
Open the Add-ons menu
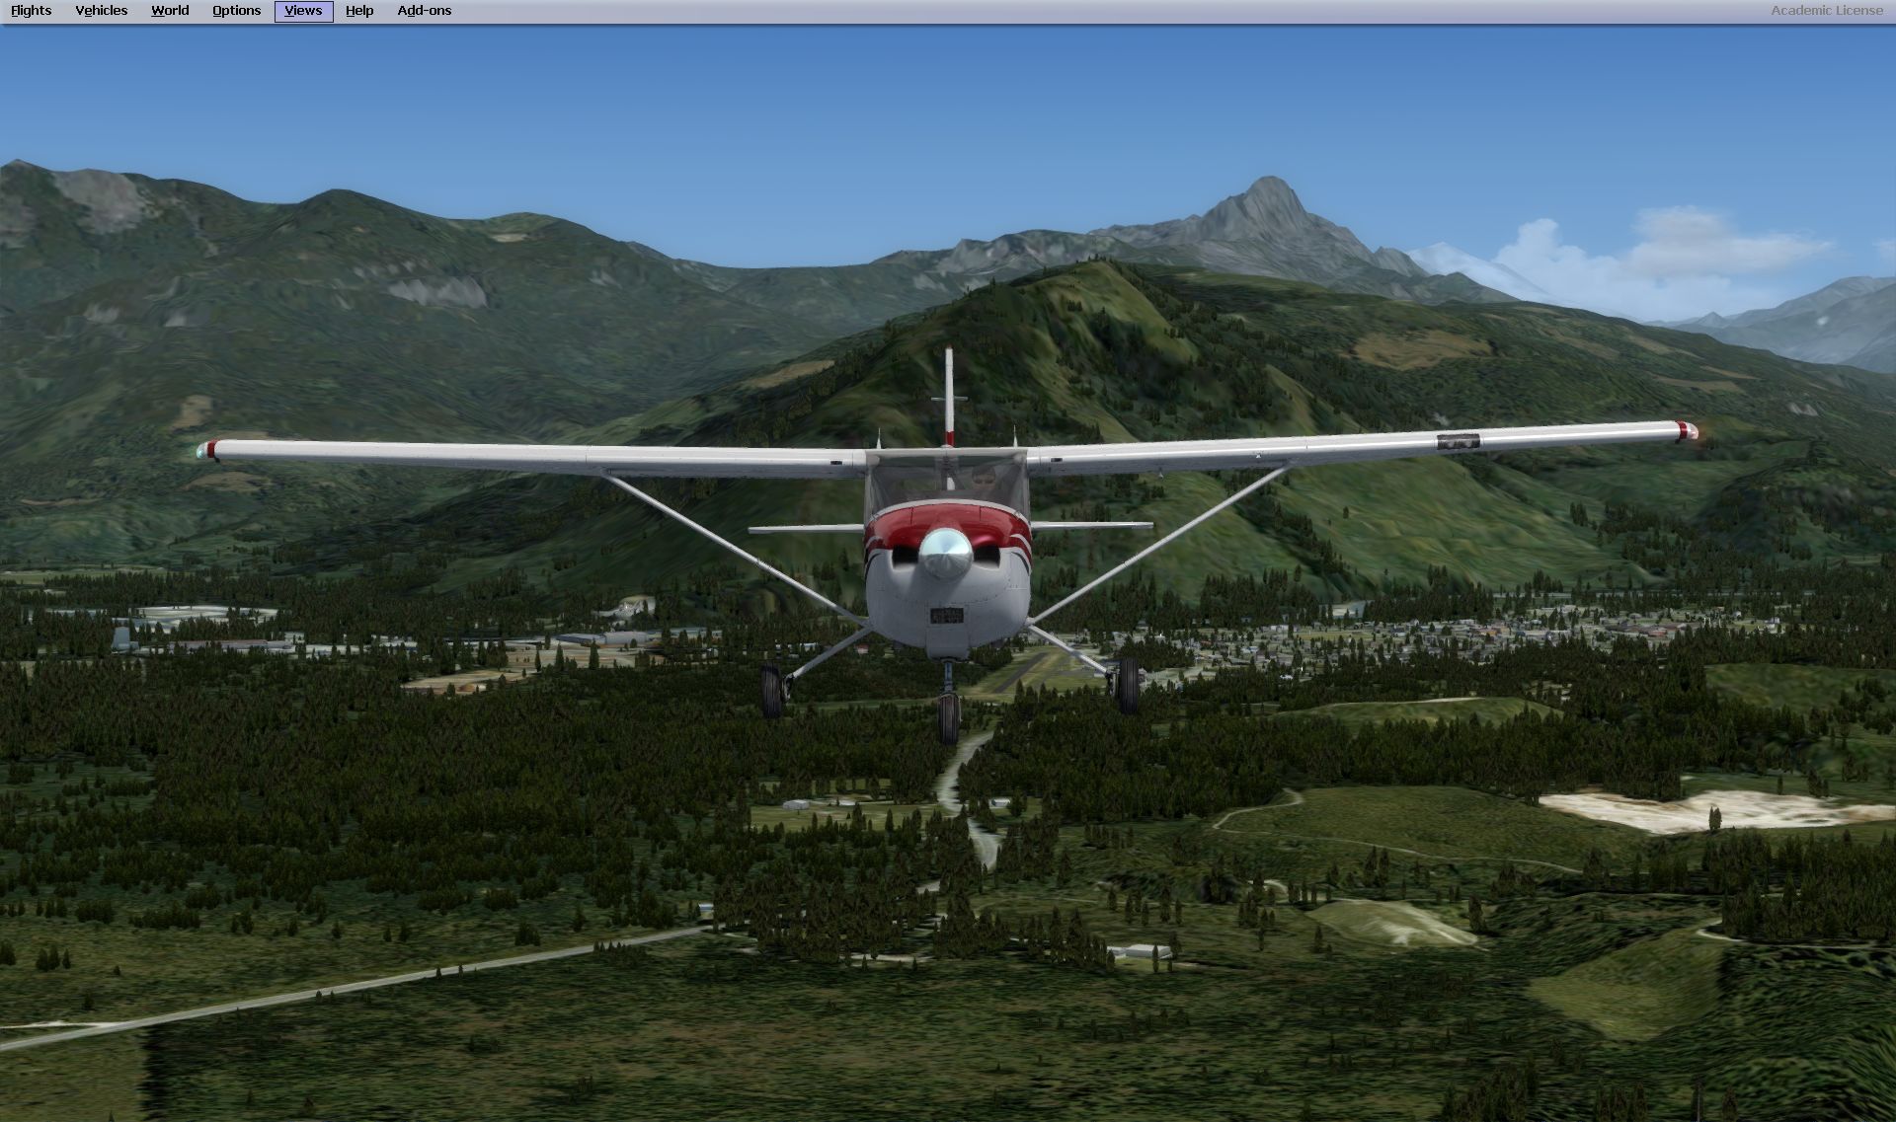pos(424,11)
